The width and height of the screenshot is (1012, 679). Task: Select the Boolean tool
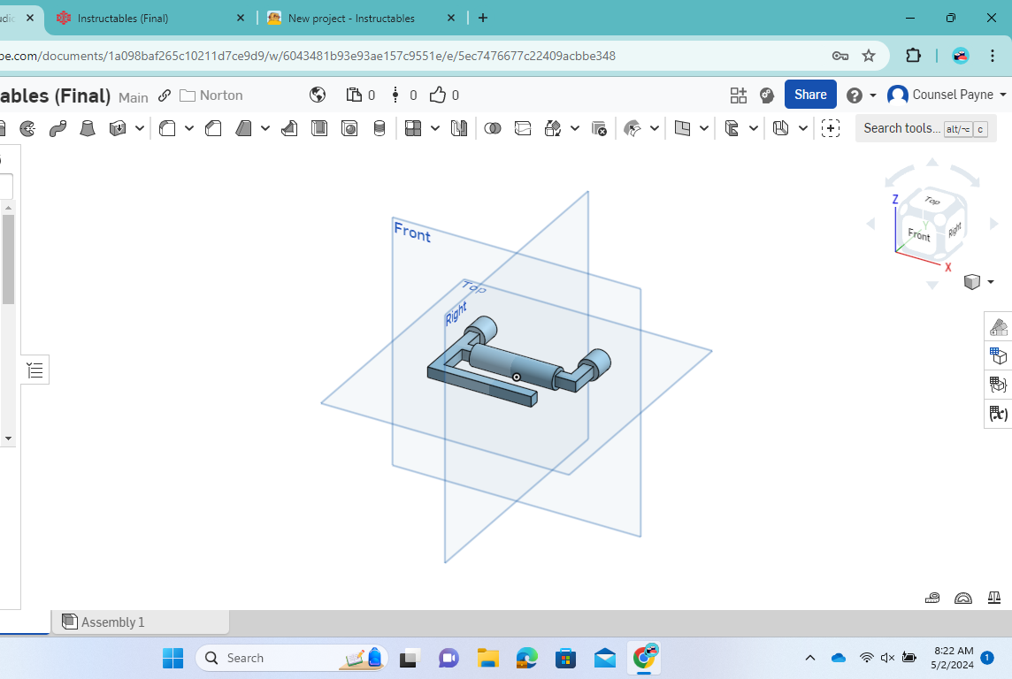tap(493, 128)
